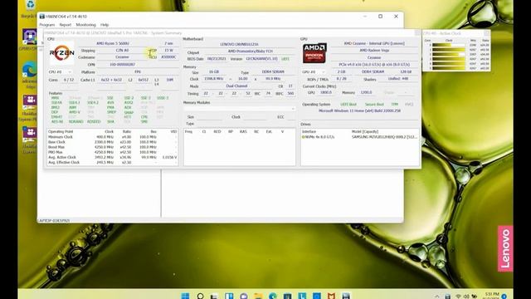Image resolution: width=531 pixels, height=299 pixels.
Task: Open Microsoft Edge from the taskbar
Action: pos(273,296)
